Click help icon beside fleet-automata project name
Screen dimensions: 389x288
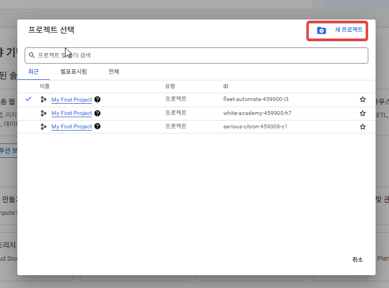(x=97, y=99)
